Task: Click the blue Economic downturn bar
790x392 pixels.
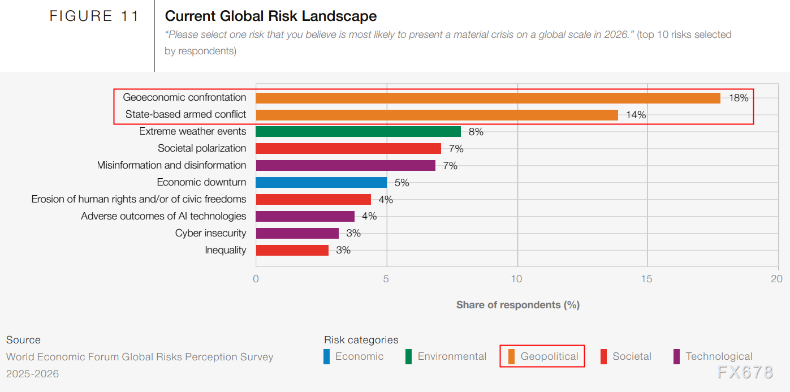Action: [321, 183]
